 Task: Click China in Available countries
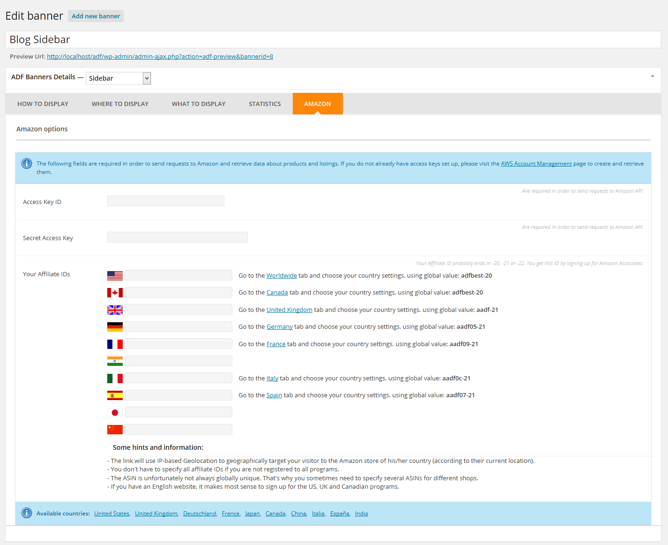298,514
